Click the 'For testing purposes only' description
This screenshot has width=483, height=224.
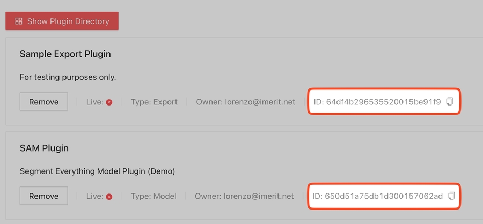[68, 77]
